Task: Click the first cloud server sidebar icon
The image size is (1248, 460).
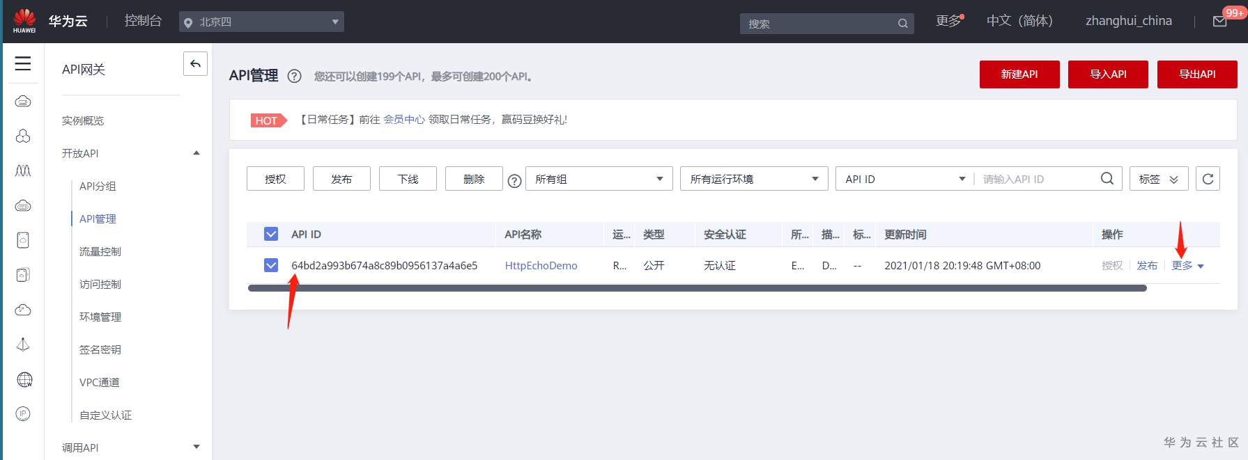Action: (23, 102)
